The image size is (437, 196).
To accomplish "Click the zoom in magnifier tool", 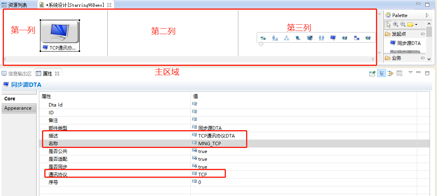I will tap(395, 24).
